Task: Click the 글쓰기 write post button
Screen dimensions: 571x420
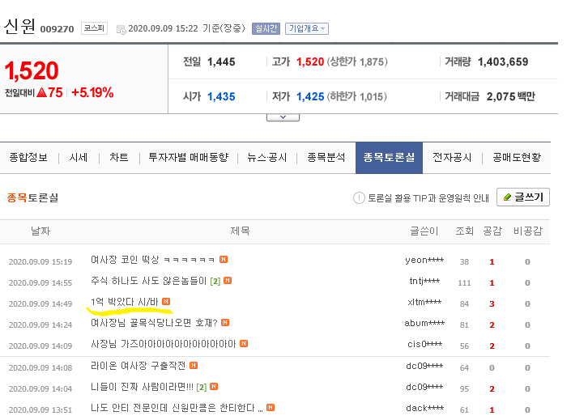Action: pyautogui.click(x=523, y=197)
